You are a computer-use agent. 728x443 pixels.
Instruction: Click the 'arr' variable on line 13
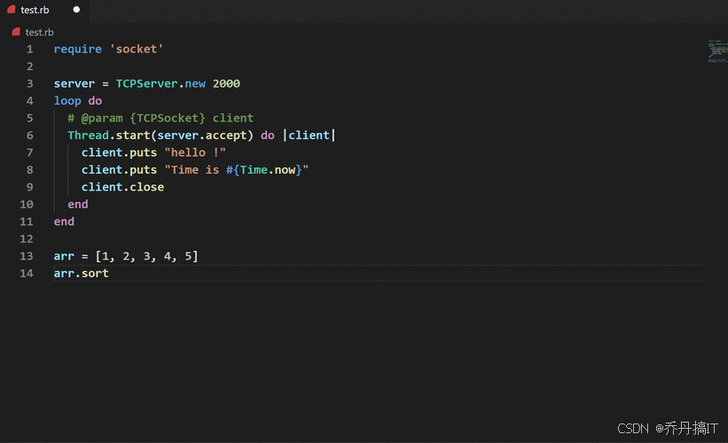64,256
